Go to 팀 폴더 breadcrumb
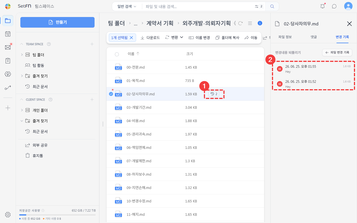 [x=116, y=23]
